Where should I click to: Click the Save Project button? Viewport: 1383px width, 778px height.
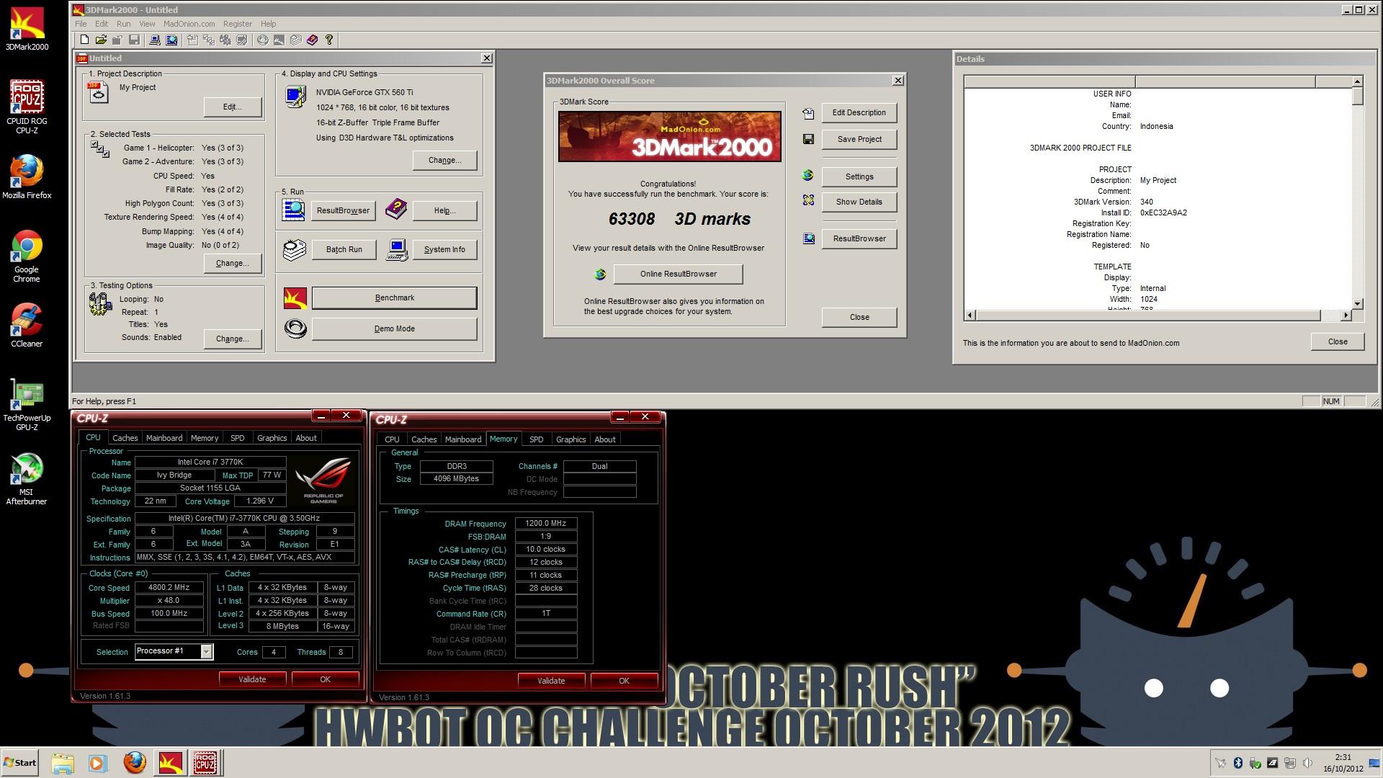pyautogui.click(x=859, y=139)
